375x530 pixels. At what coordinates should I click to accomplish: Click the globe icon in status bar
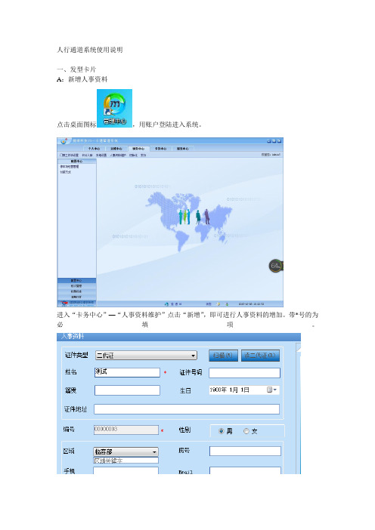(x=166, y=304)
